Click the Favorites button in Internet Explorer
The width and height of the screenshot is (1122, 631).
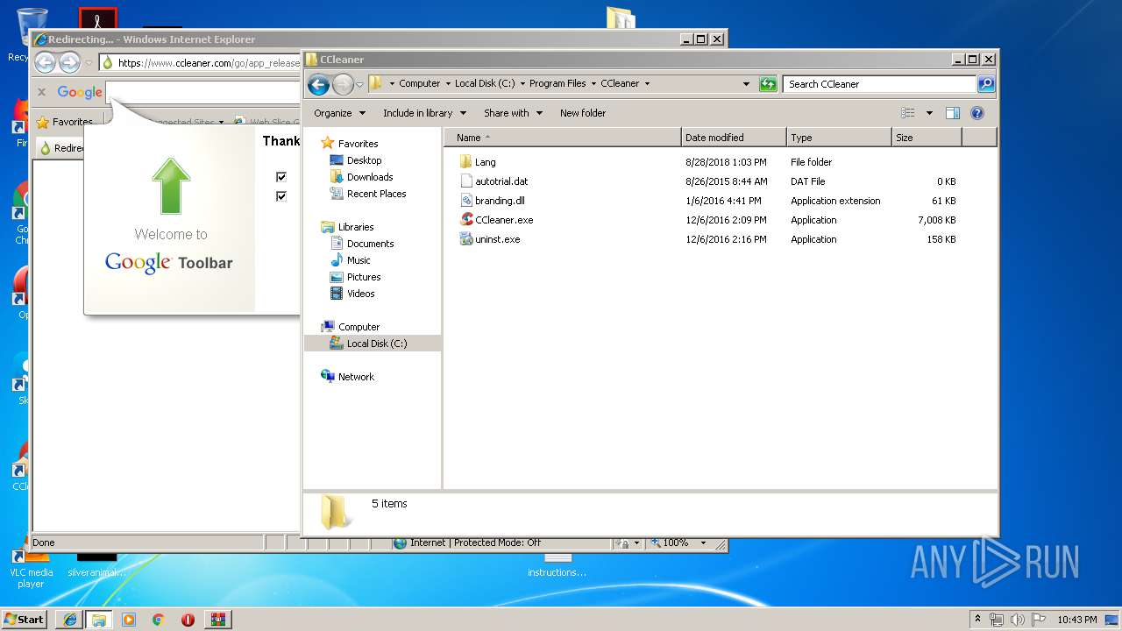[64, 123]
